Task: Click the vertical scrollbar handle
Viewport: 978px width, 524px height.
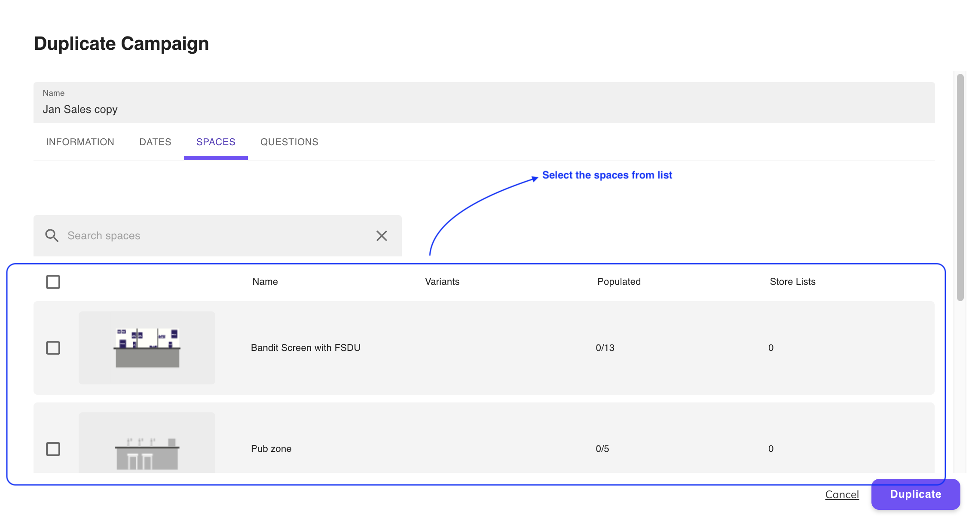Action: [960, 187]
